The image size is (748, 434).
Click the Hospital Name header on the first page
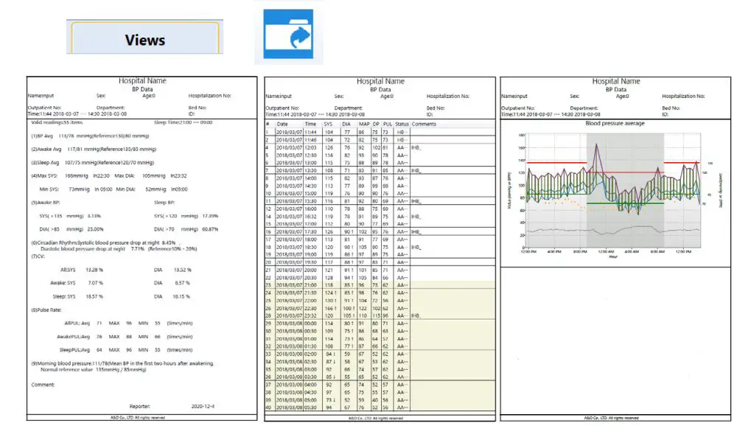pos(141,81)
